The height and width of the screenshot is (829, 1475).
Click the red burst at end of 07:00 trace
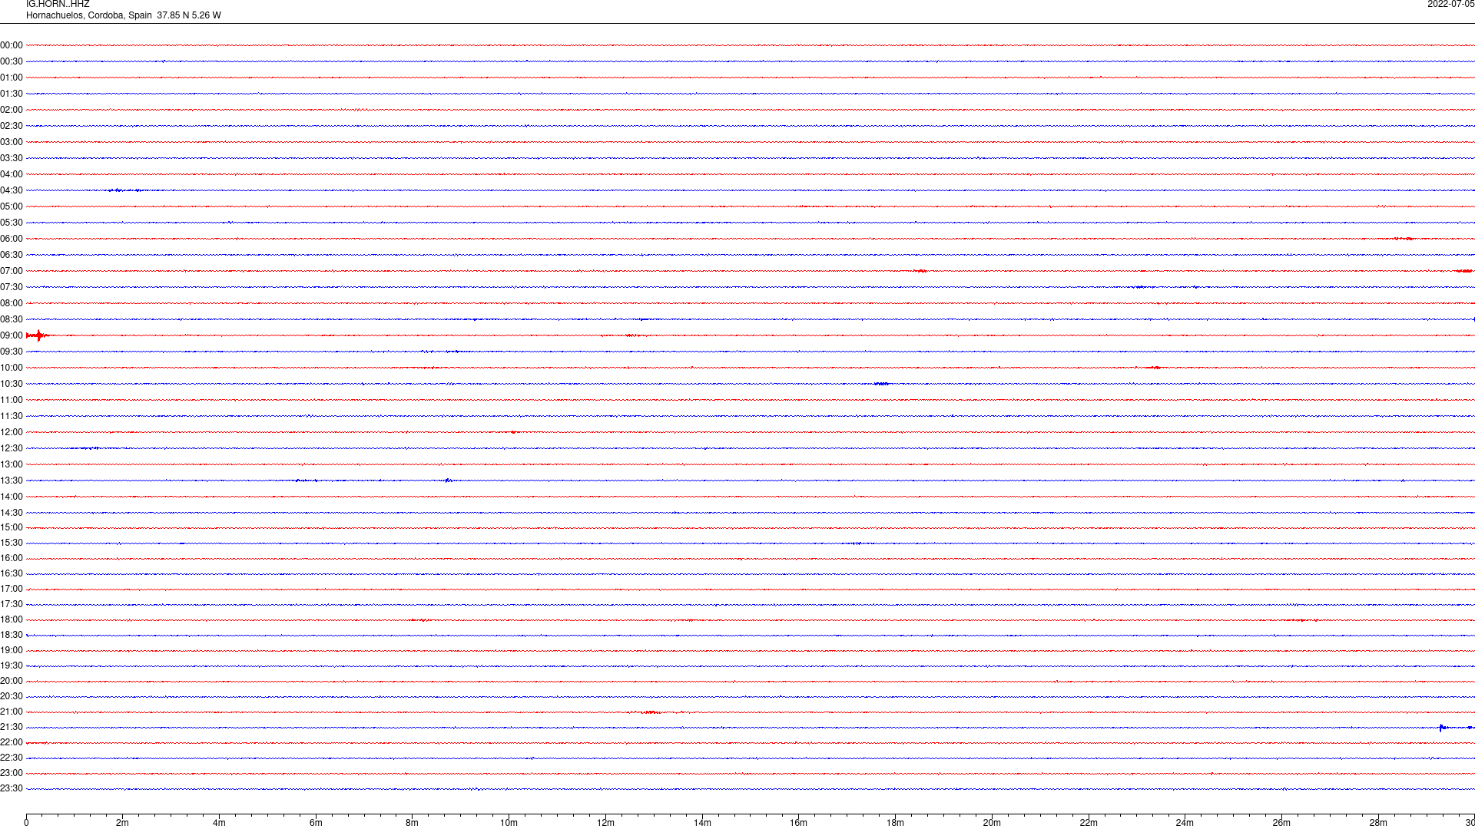coord(1464,271)
